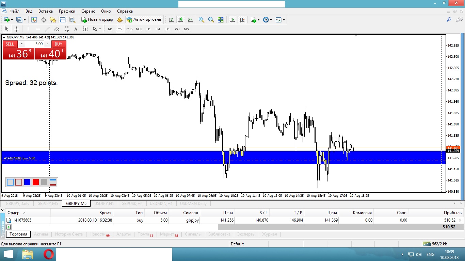Pick the solid blue color swatch
Screen dimensions: 465x261
pyautogui.click(x=27, y=182)
